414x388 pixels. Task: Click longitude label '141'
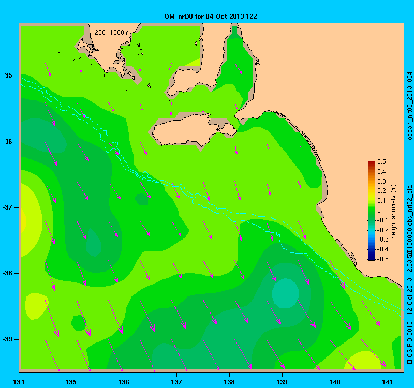pos(388,382)
